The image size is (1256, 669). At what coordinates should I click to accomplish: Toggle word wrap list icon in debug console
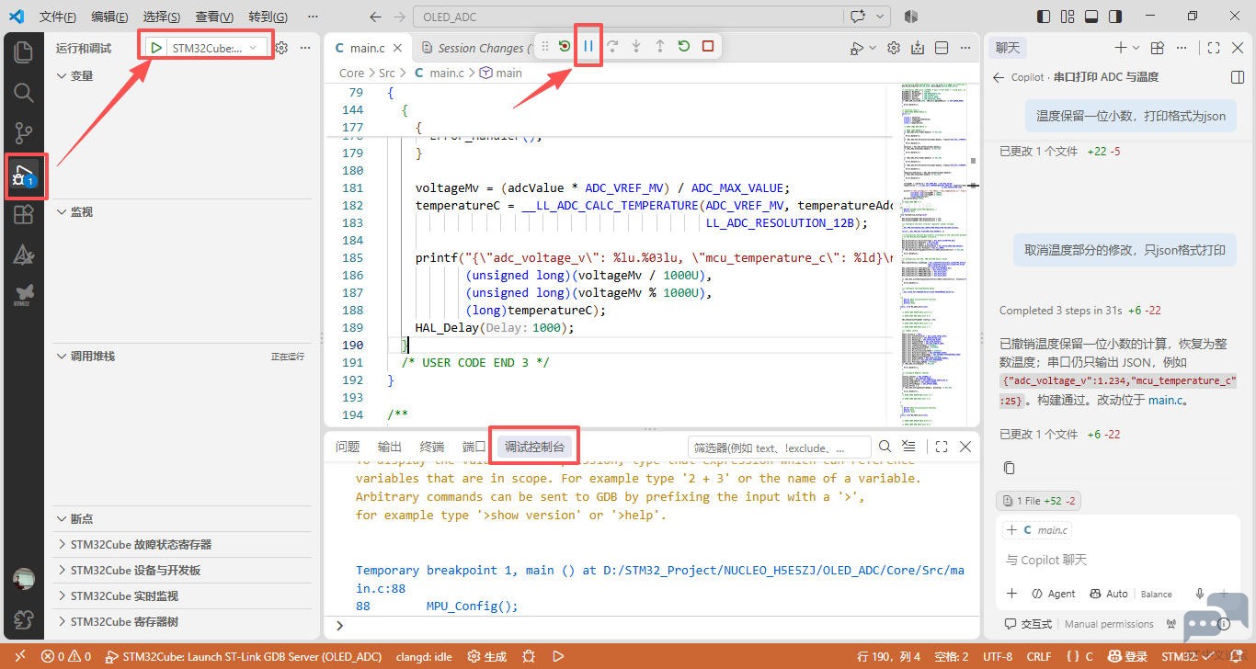click(x=908, y=447)
